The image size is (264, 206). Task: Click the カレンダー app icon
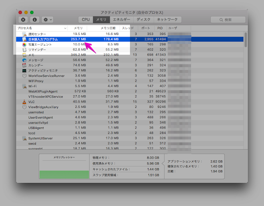point(24,66)
